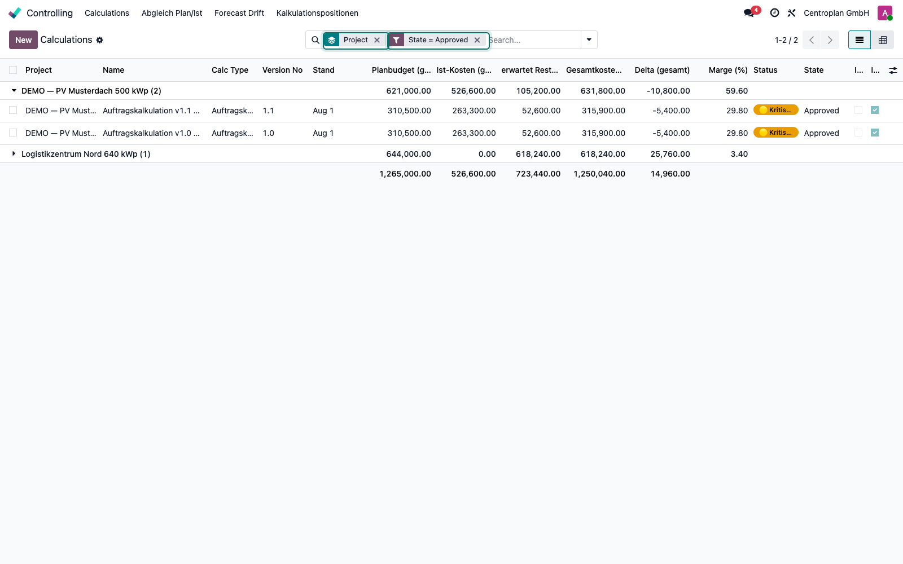This screenshot has height=564, width=903.
Task: Sort by Marge (%) column header
Action: (x=728, y=70)
